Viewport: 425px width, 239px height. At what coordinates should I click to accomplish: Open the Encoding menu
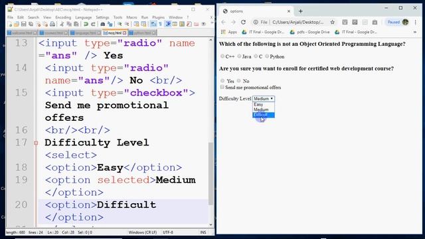click(x=63, y=17)
